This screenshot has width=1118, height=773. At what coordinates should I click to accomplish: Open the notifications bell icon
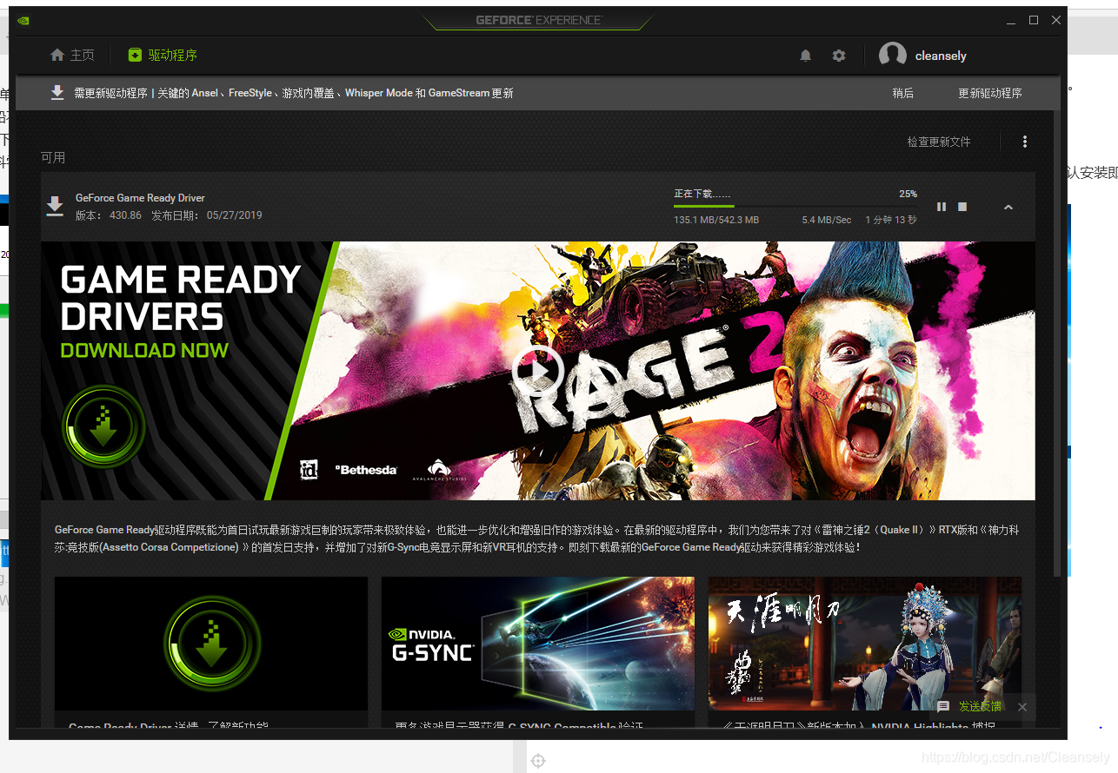click(806, 56)
